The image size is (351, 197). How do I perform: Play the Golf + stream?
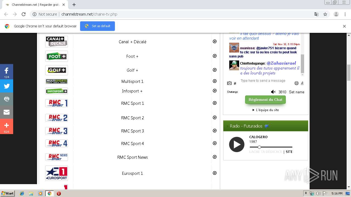pyautogui.click(x=215, y=70)
